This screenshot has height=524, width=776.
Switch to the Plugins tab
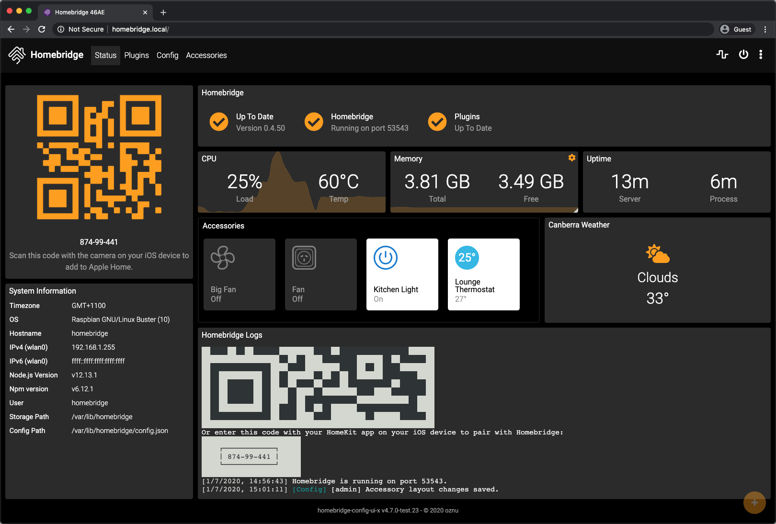tap(137, 56)
